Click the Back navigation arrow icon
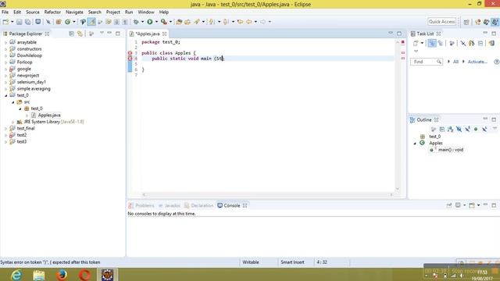 248,22
